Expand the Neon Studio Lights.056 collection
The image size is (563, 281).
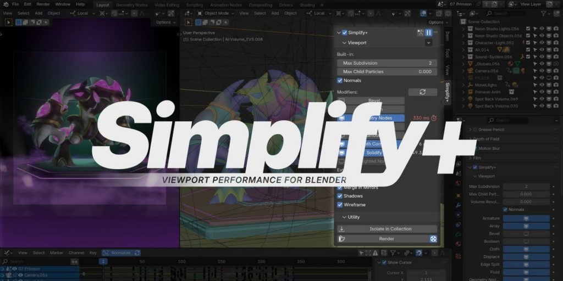click(463, 28)
